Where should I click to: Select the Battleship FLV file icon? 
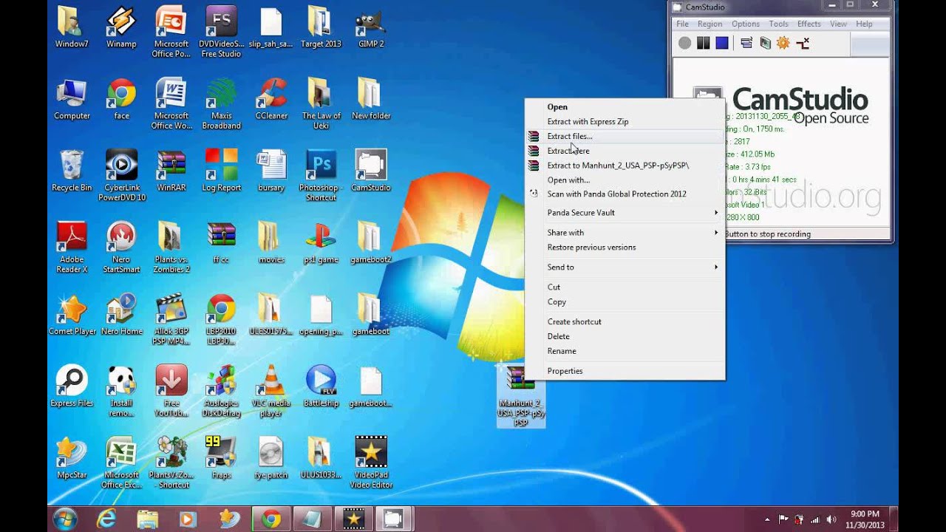tap(321, 386)
